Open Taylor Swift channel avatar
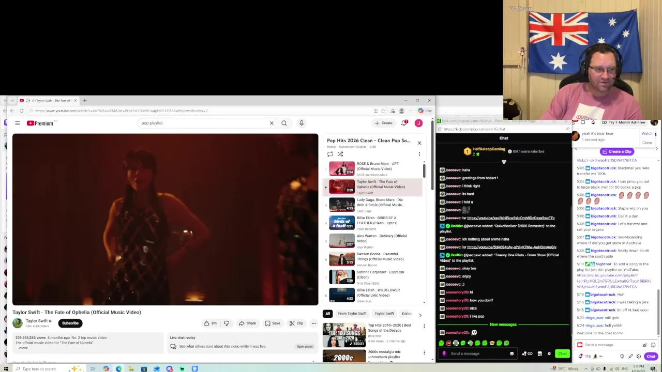Image resolution: width=662 pixels, height=372 pixels. click(x=18, y=323)
